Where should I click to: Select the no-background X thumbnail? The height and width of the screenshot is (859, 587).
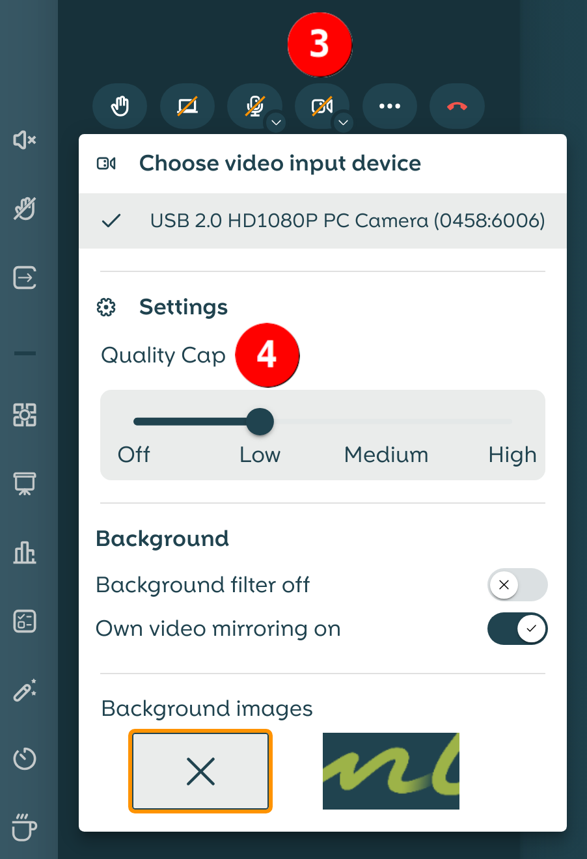(x=200, y=771)
